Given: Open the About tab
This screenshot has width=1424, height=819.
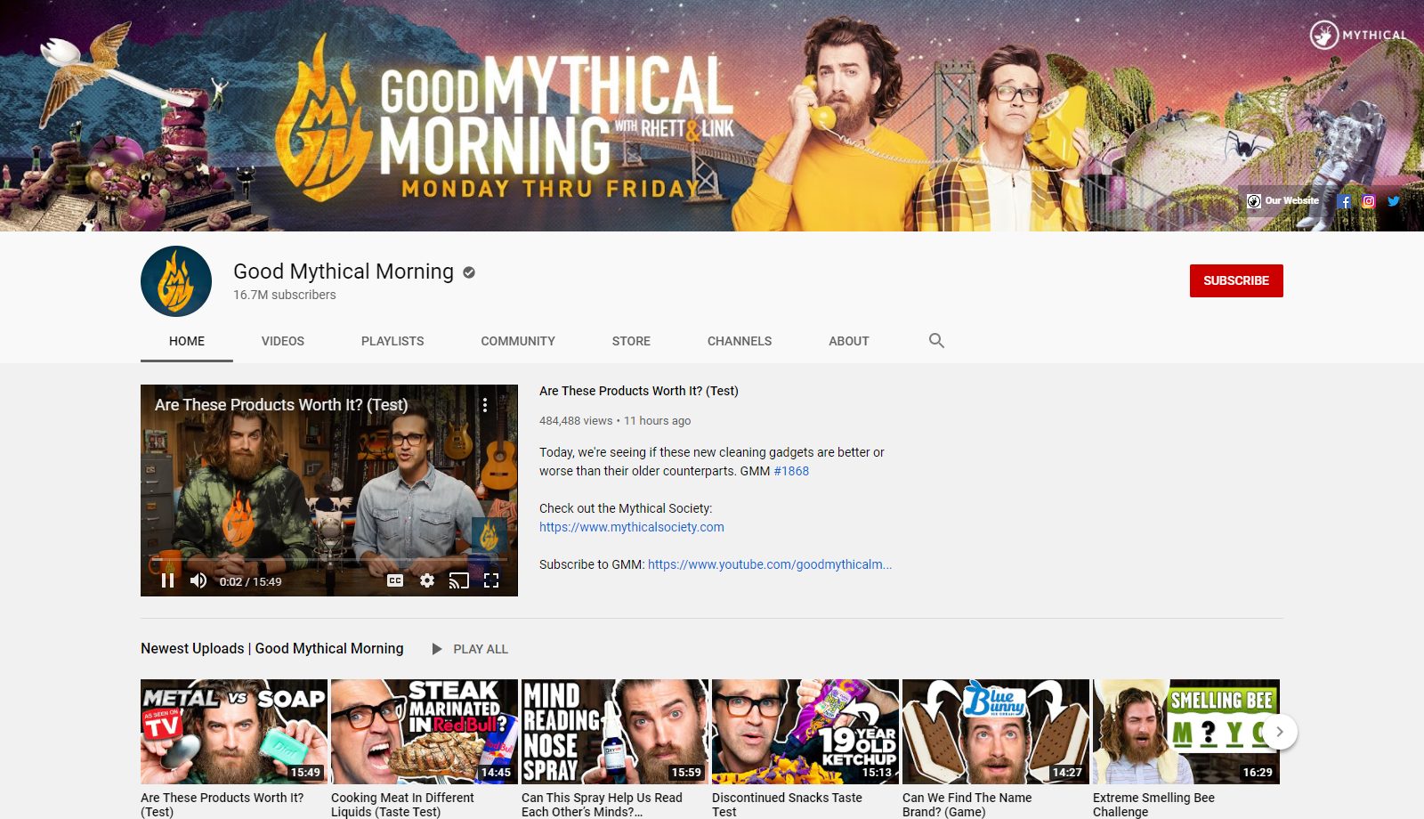Looking at the screenshot, I should pyautogui.click(x=849, y=341).
